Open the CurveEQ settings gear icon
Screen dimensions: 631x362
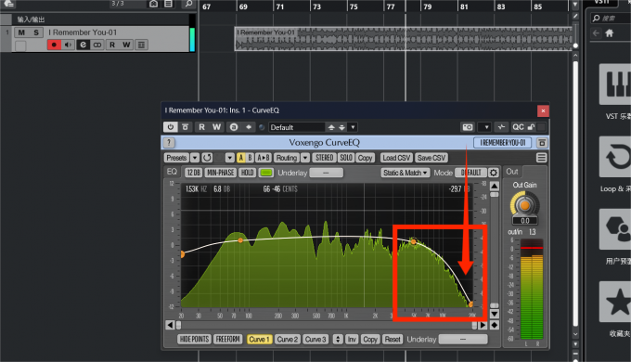coord(494,173)
